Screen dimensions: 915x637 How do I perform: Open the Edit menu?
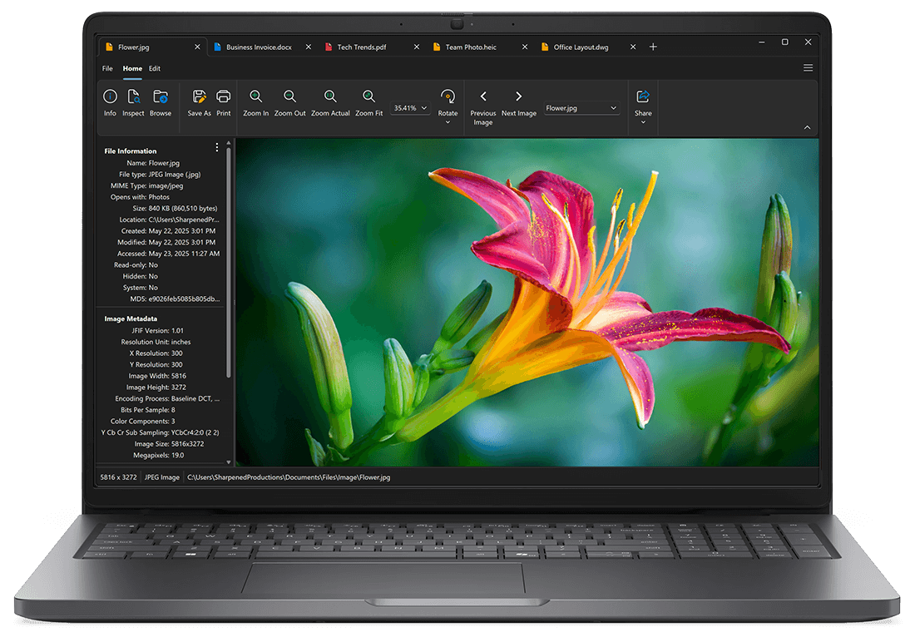point(154,68)
